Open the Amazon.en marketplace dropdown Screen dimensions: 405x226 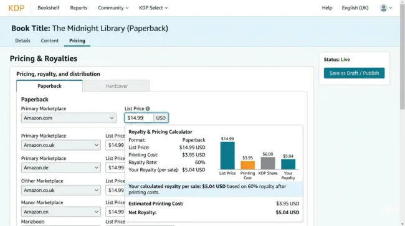tap(61, 212)
